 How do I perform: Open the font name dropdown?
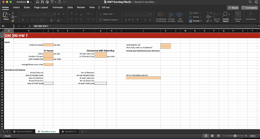pos(45,14)
